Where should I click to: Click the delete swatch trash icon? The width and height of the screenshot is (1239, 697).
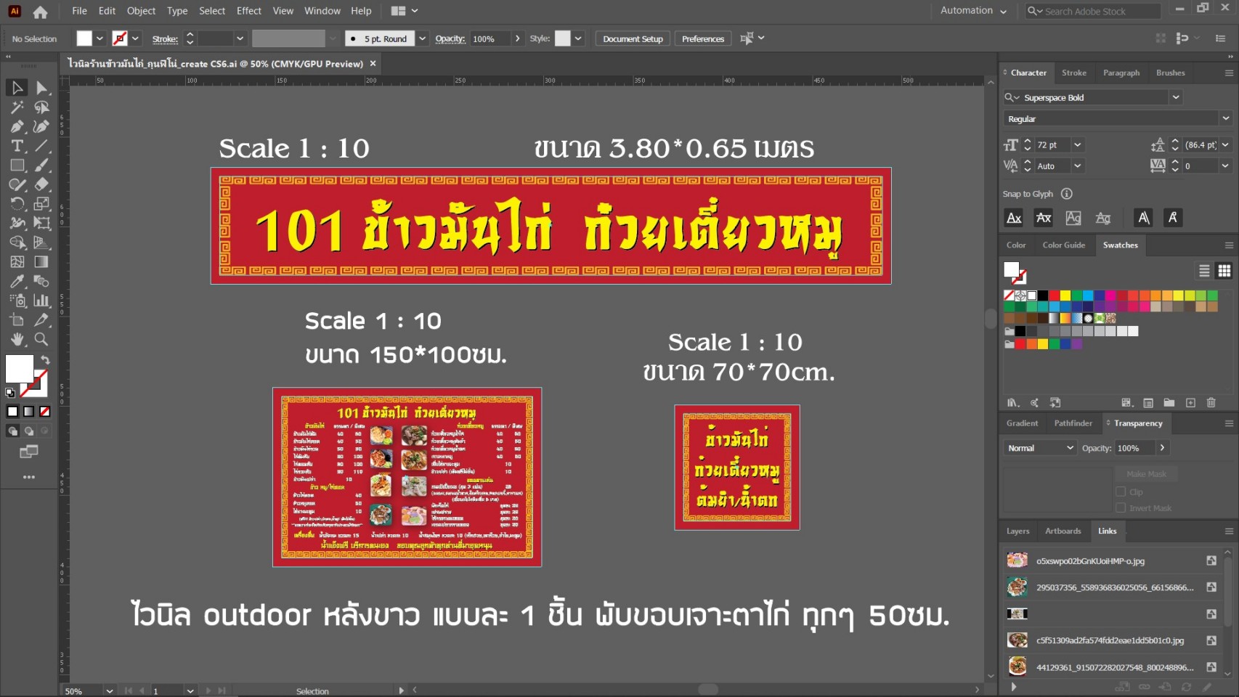(x=1211, y=402)
